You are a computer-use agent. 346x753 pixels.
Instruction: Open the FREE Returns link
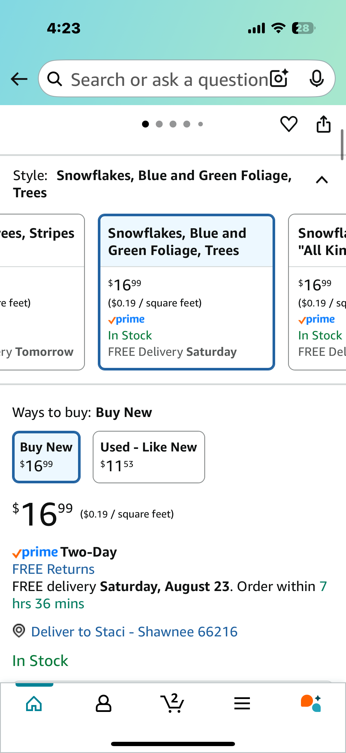pyautogui.click(x=53, y=569)
